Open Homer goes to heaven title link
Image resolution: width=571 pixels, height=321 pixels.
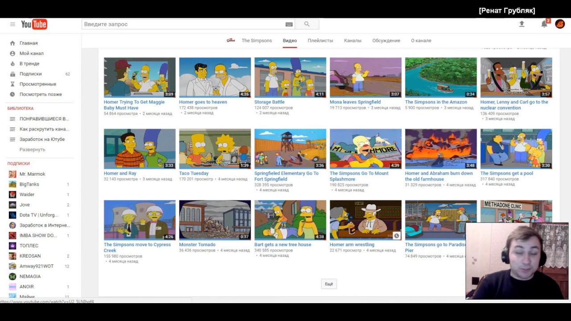click(x=203, y=102)
